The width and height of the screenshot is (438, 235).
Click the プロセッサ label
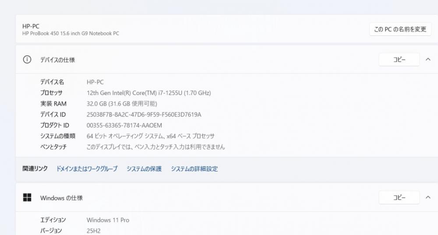tap(51, 93)
